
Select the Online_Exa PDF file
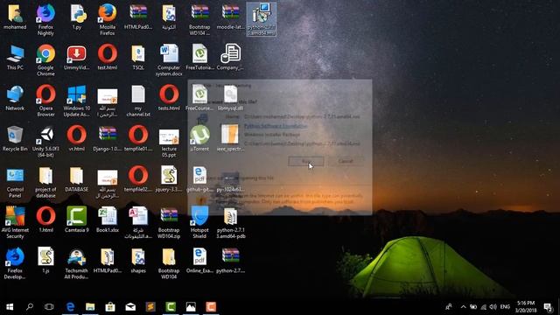pyautogui.click(x=199, y=260)
